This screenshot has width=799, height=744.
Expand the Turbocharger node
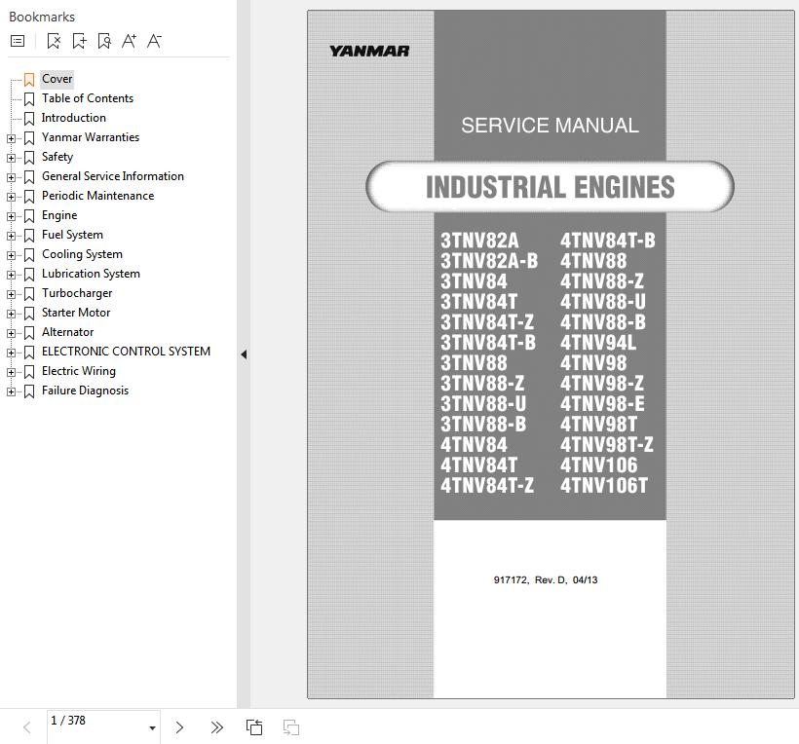coord(11,294)
